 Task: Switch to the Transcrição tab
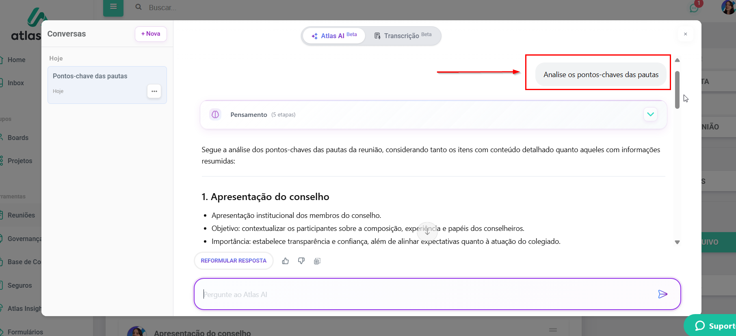(403, 36)
